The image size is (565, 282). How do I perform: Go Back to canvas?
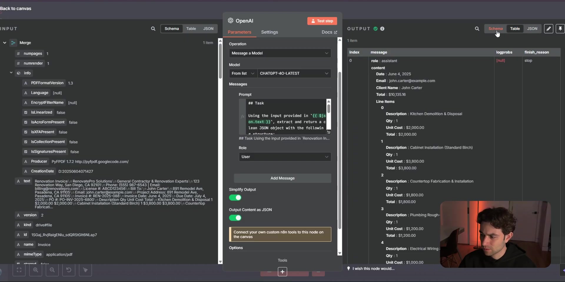click(16, 9)
